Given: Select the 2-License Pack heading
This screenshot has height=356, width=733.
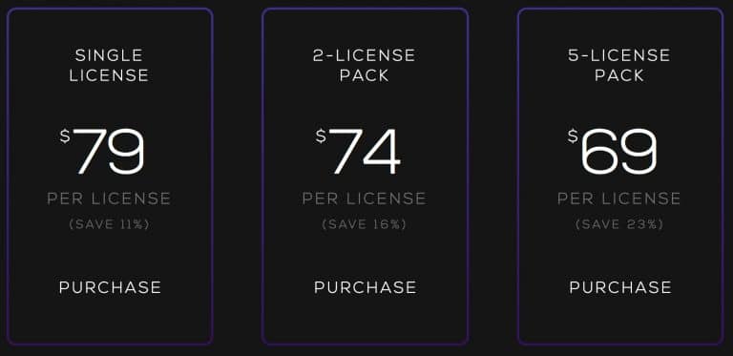Looking at the screenshot, I should coord(365,66).
